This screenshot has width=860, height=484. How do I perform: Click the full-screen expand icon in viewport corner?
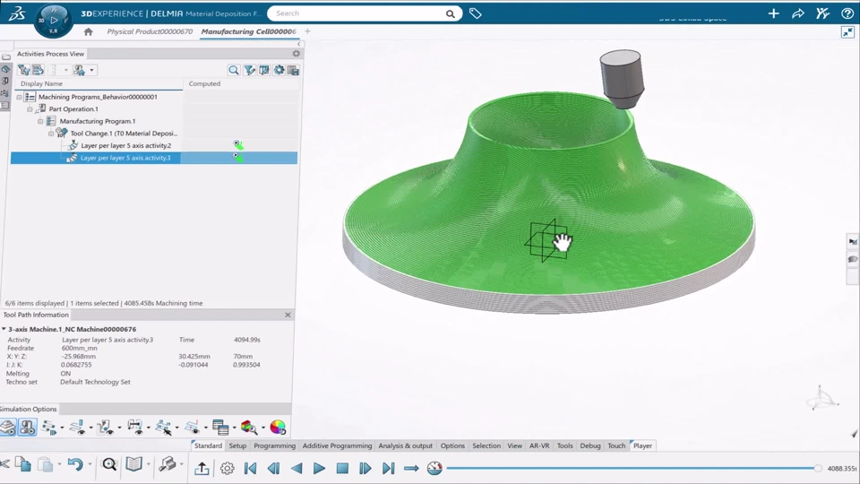847,32
